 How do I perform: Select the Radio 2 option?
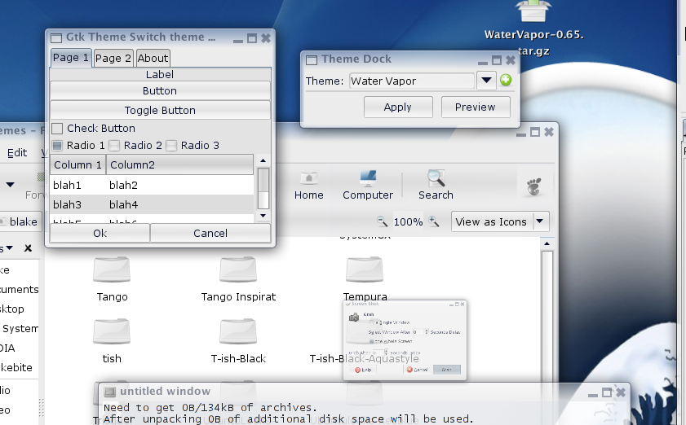tap(114, 145)
